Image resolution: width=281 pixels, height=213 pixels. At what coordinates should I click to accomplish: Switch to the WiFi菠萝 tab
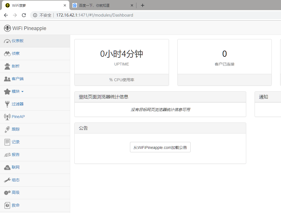click(36, 5)
